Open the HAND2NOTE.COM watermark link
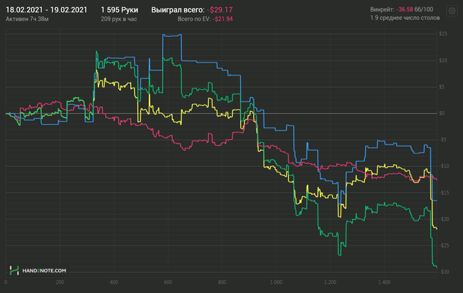The width and height of the screenshot is (463, 293). click(x=44, y=271)
